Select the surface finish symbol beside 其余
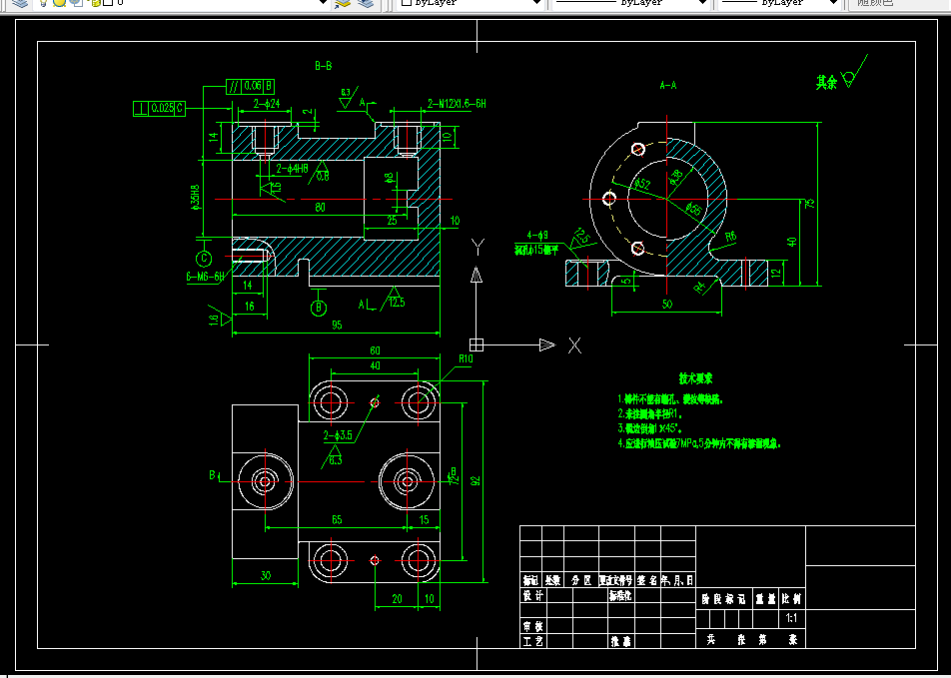Screen dimensions: 951x678 pos(854,72)
